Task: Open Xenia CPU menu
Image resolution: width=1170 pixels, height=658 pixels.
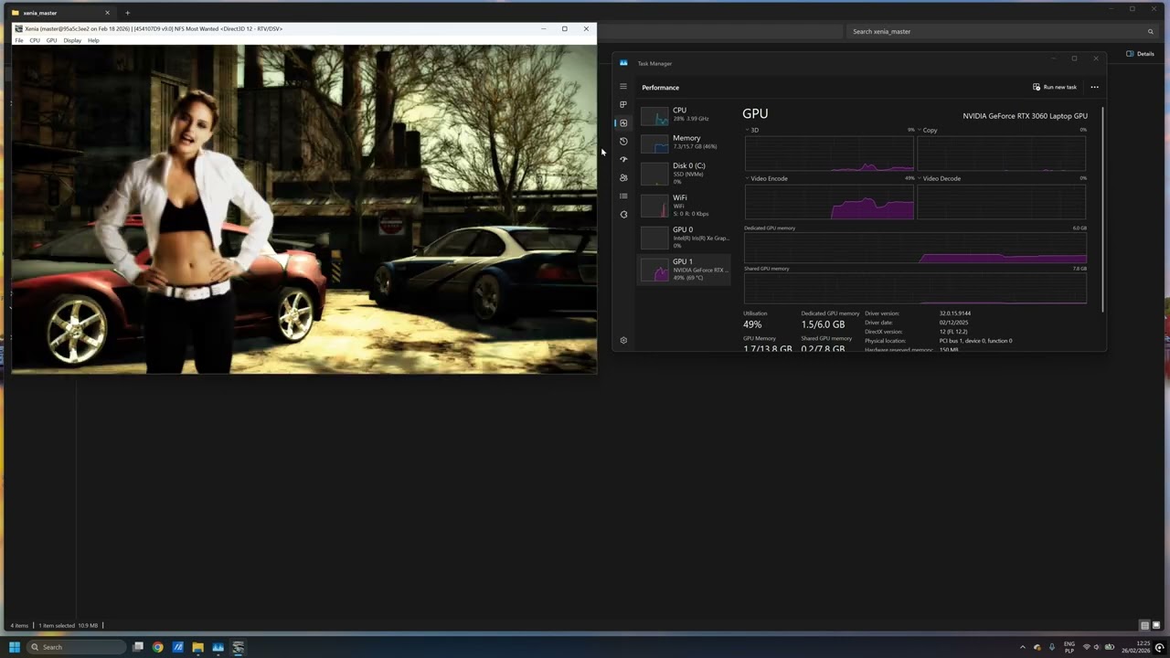Action: 35,40
